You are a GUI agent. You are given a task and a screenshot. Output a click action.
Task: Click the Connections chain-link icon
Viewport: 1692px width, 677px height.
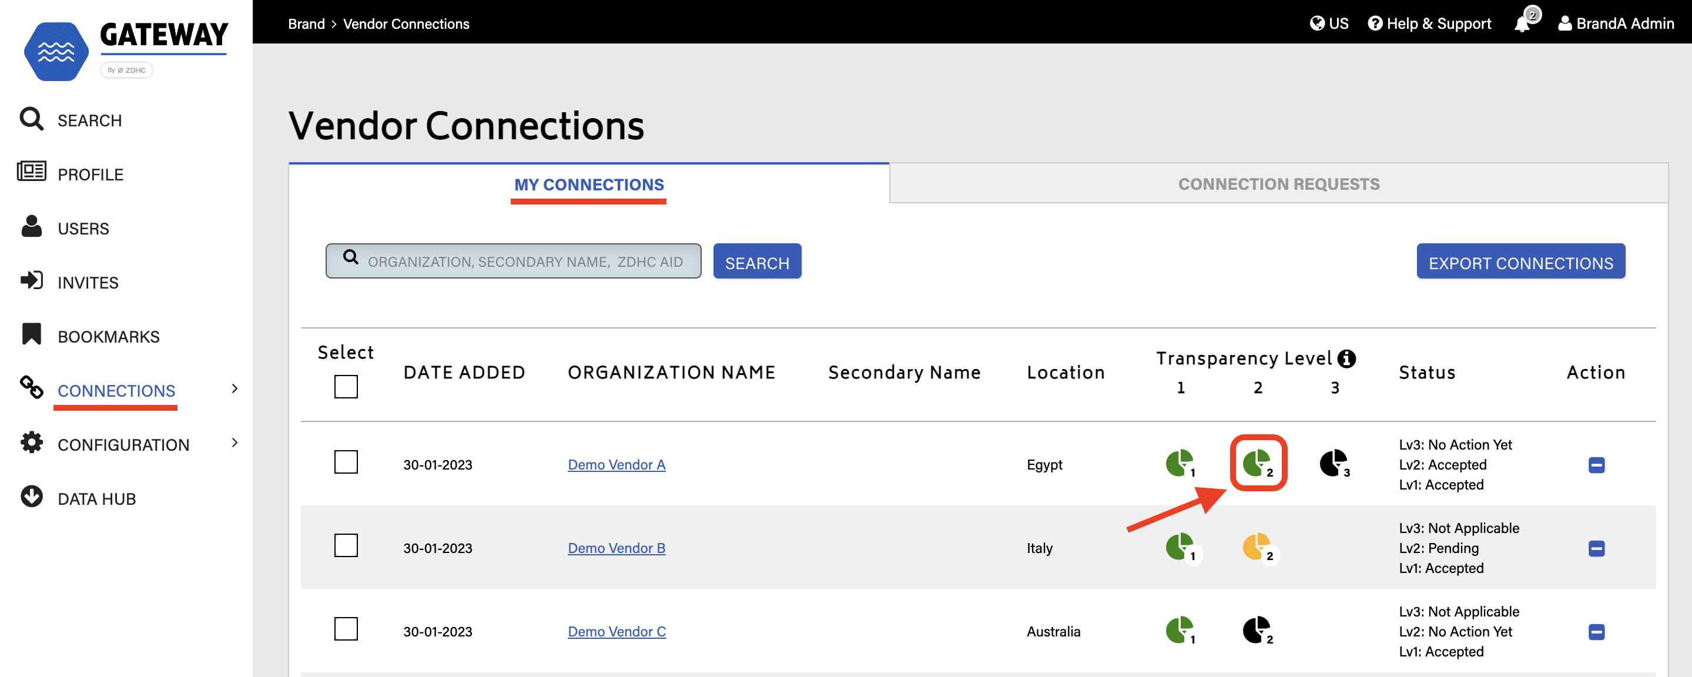pos(31,387)
